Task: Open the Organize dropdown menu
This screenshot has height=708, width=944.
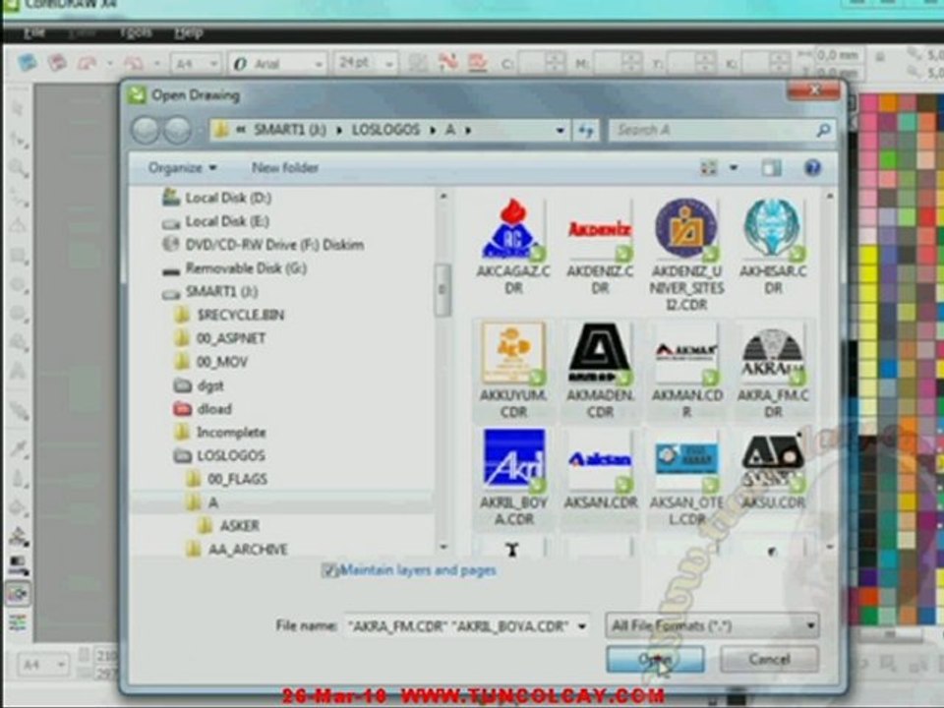Action: pyautogui.click(x=183, y=168)
